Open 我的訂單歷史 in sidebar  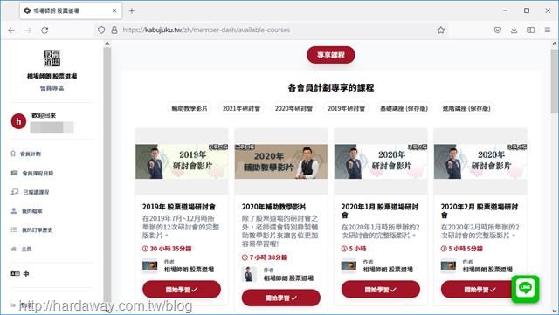(x=31, y=229)
